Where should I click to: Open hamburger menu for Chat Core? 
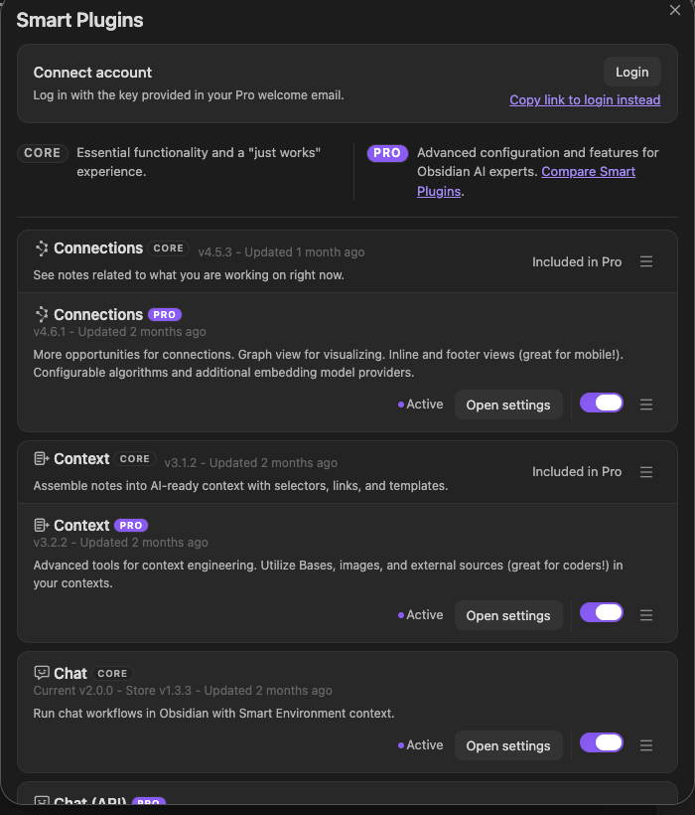[646, 745]
